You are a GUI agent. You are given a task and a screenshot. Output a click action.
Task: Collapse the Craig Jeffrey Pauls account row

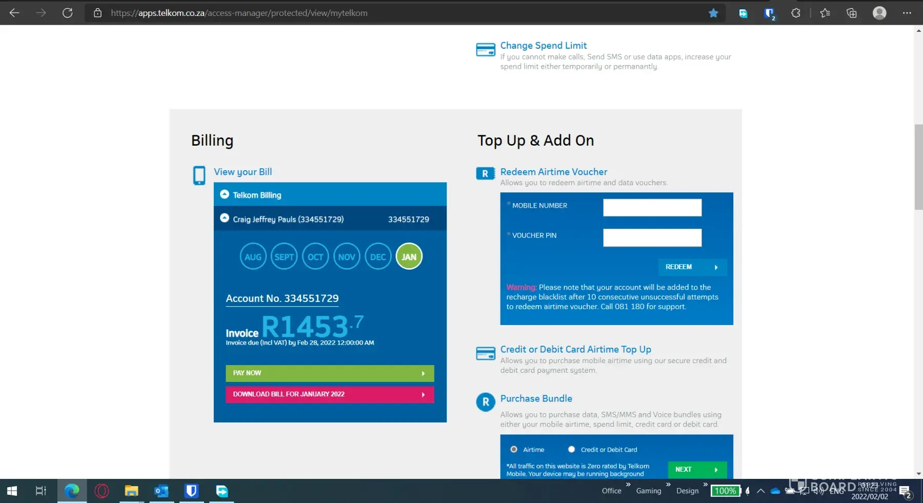click(x=225, y=218)
